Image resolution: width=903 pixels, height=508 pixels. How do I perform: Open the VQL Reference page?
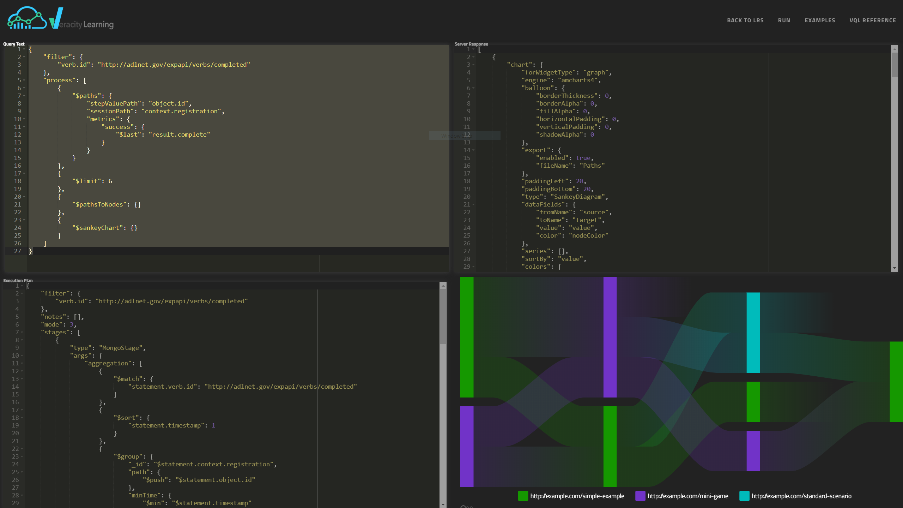[872, 20]
